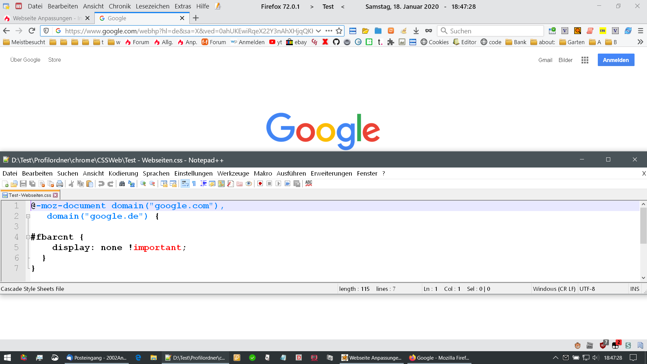Collapse the fold marker at line 4
The height and width of the screenshot is (364, 647).
pyautogui.click(x=28, y=237)
